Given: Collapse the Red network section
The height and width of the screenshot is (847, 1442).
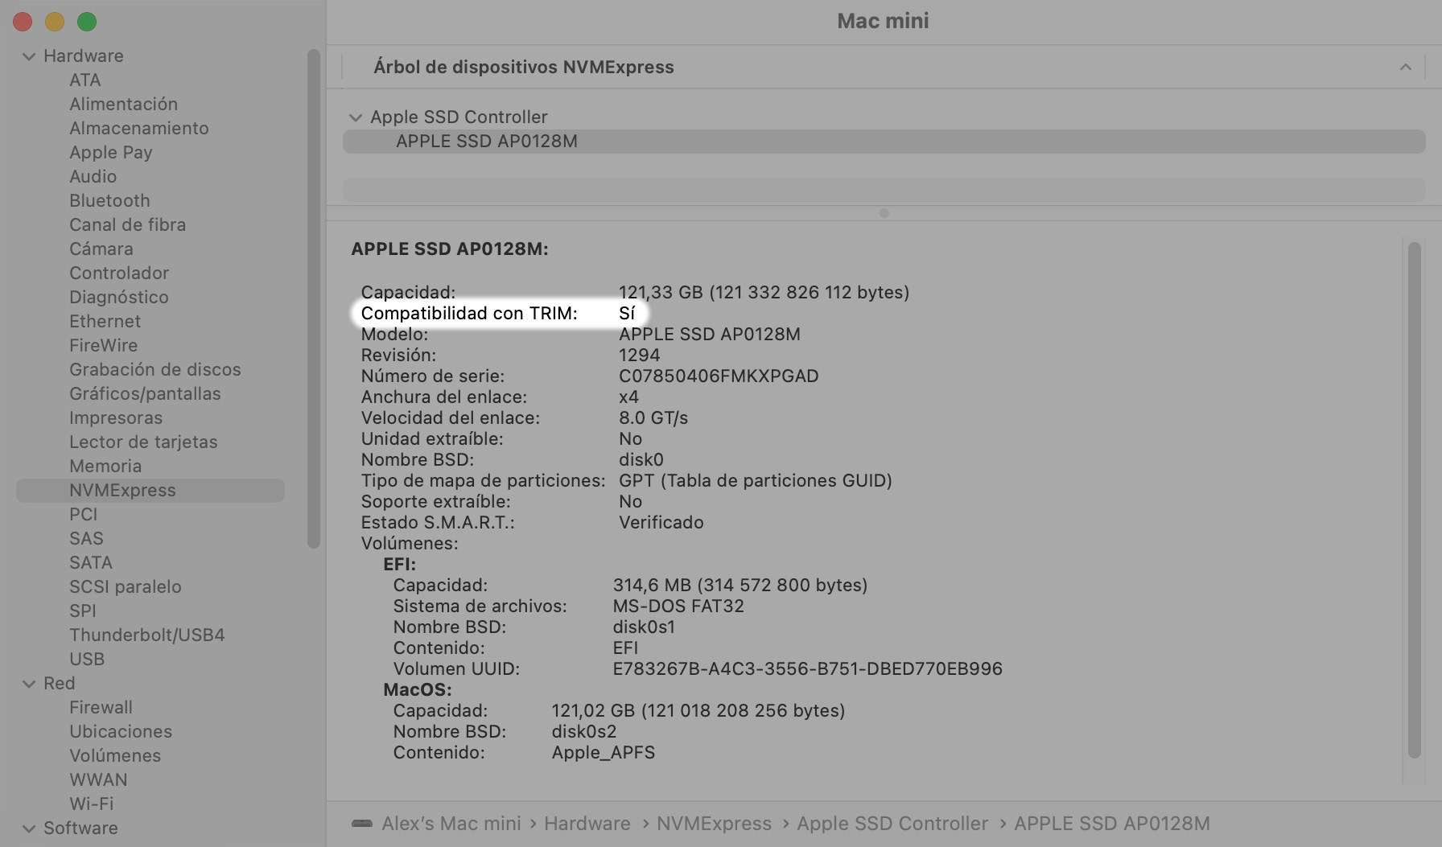Looking at the screenshot, I should [29, 684].
